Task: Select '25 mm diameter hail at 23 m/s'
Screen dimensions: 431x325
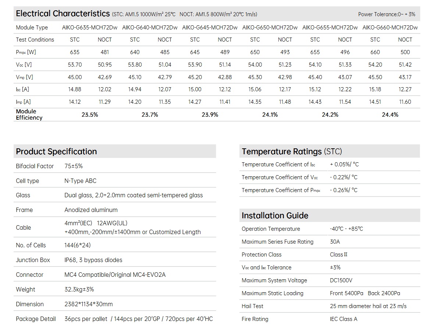Action: tap(368, 306)
